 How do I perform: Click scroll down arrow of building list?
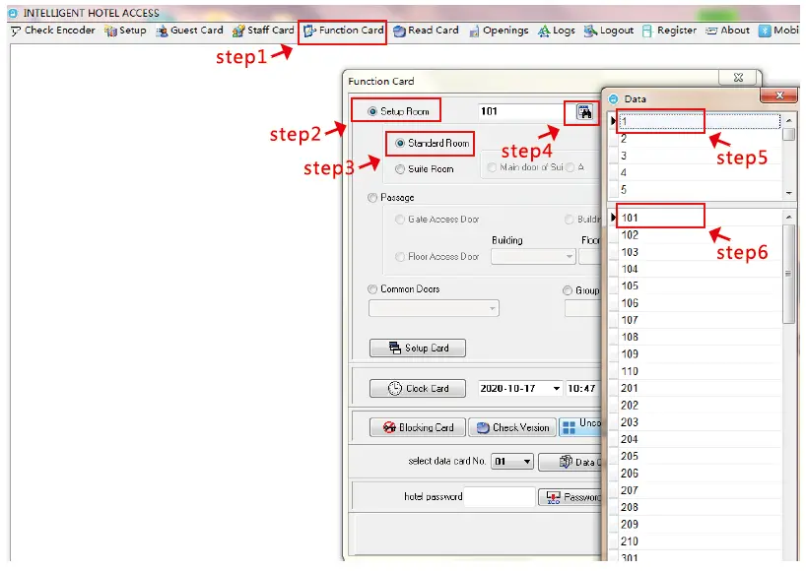tap(788, 193)
